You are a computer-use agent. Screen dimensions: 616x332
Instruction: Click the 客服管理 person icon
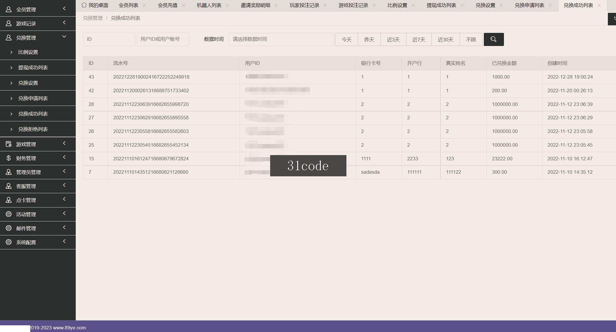click(9, 186)
